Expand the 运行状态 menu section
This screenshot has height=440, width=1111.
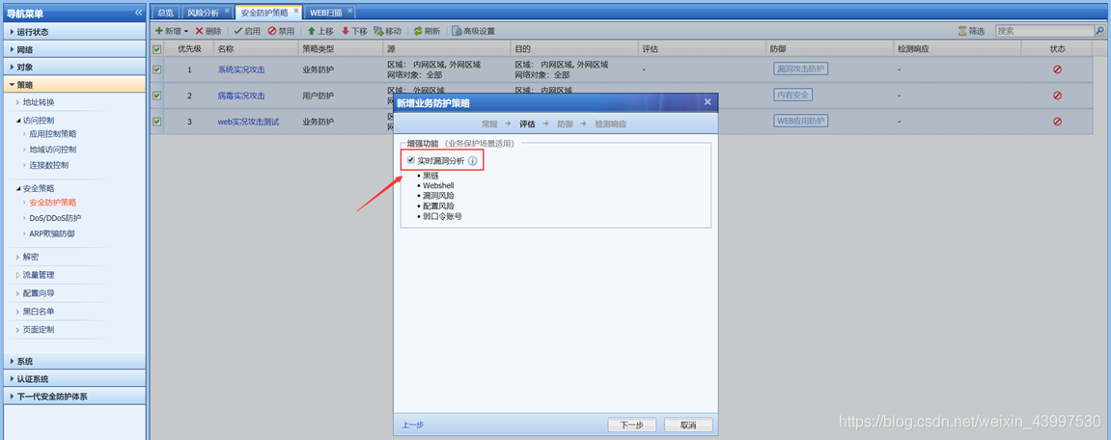[74, 32]
